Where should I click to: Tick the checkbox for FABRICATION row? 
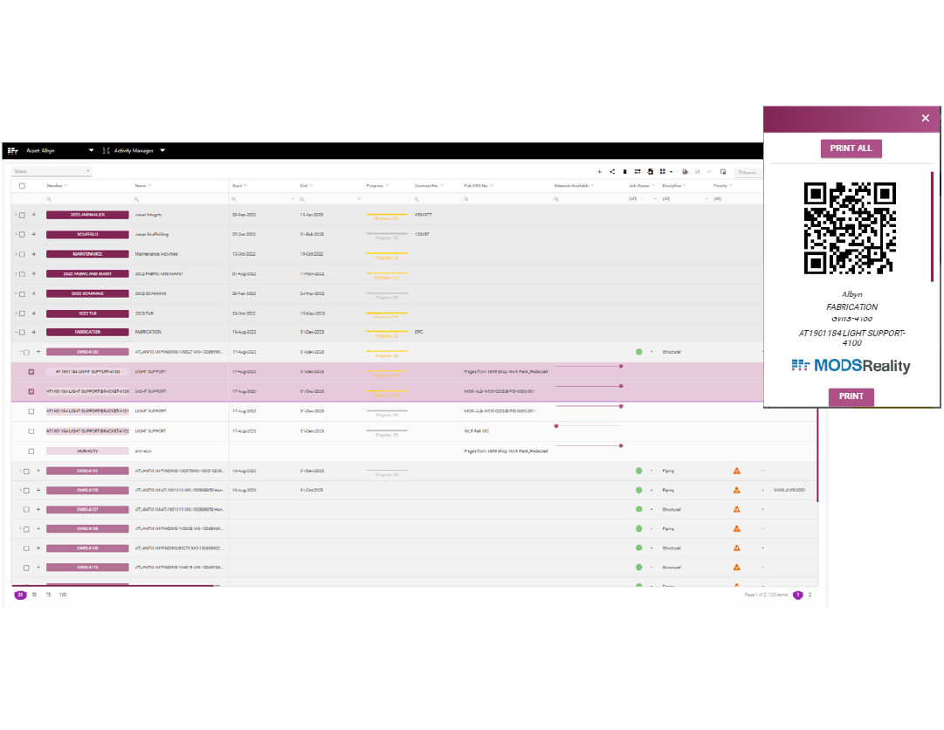click(23, 332)
